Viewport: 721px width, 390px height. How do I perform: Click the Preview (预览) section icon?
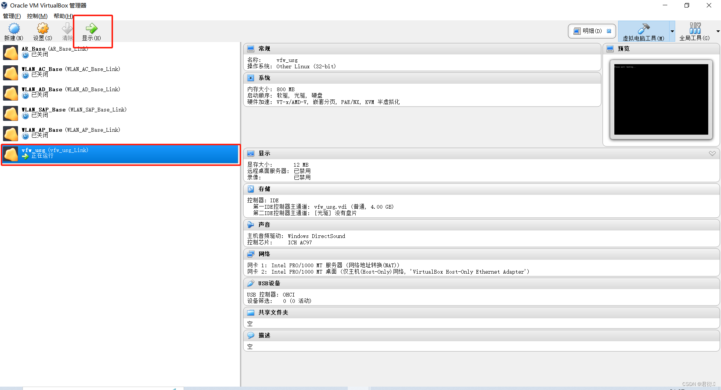coord(610,49)
